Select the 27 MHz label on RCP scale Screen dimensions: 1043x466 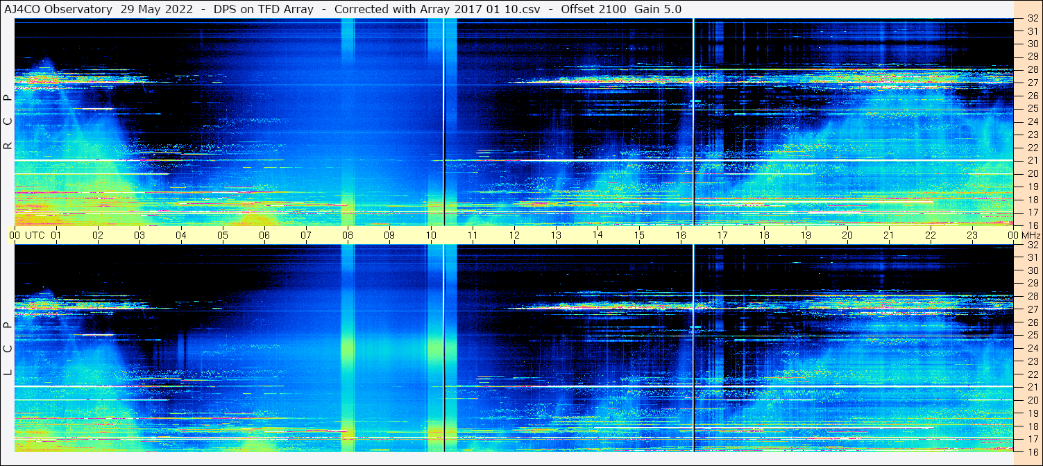(1032, 83)
